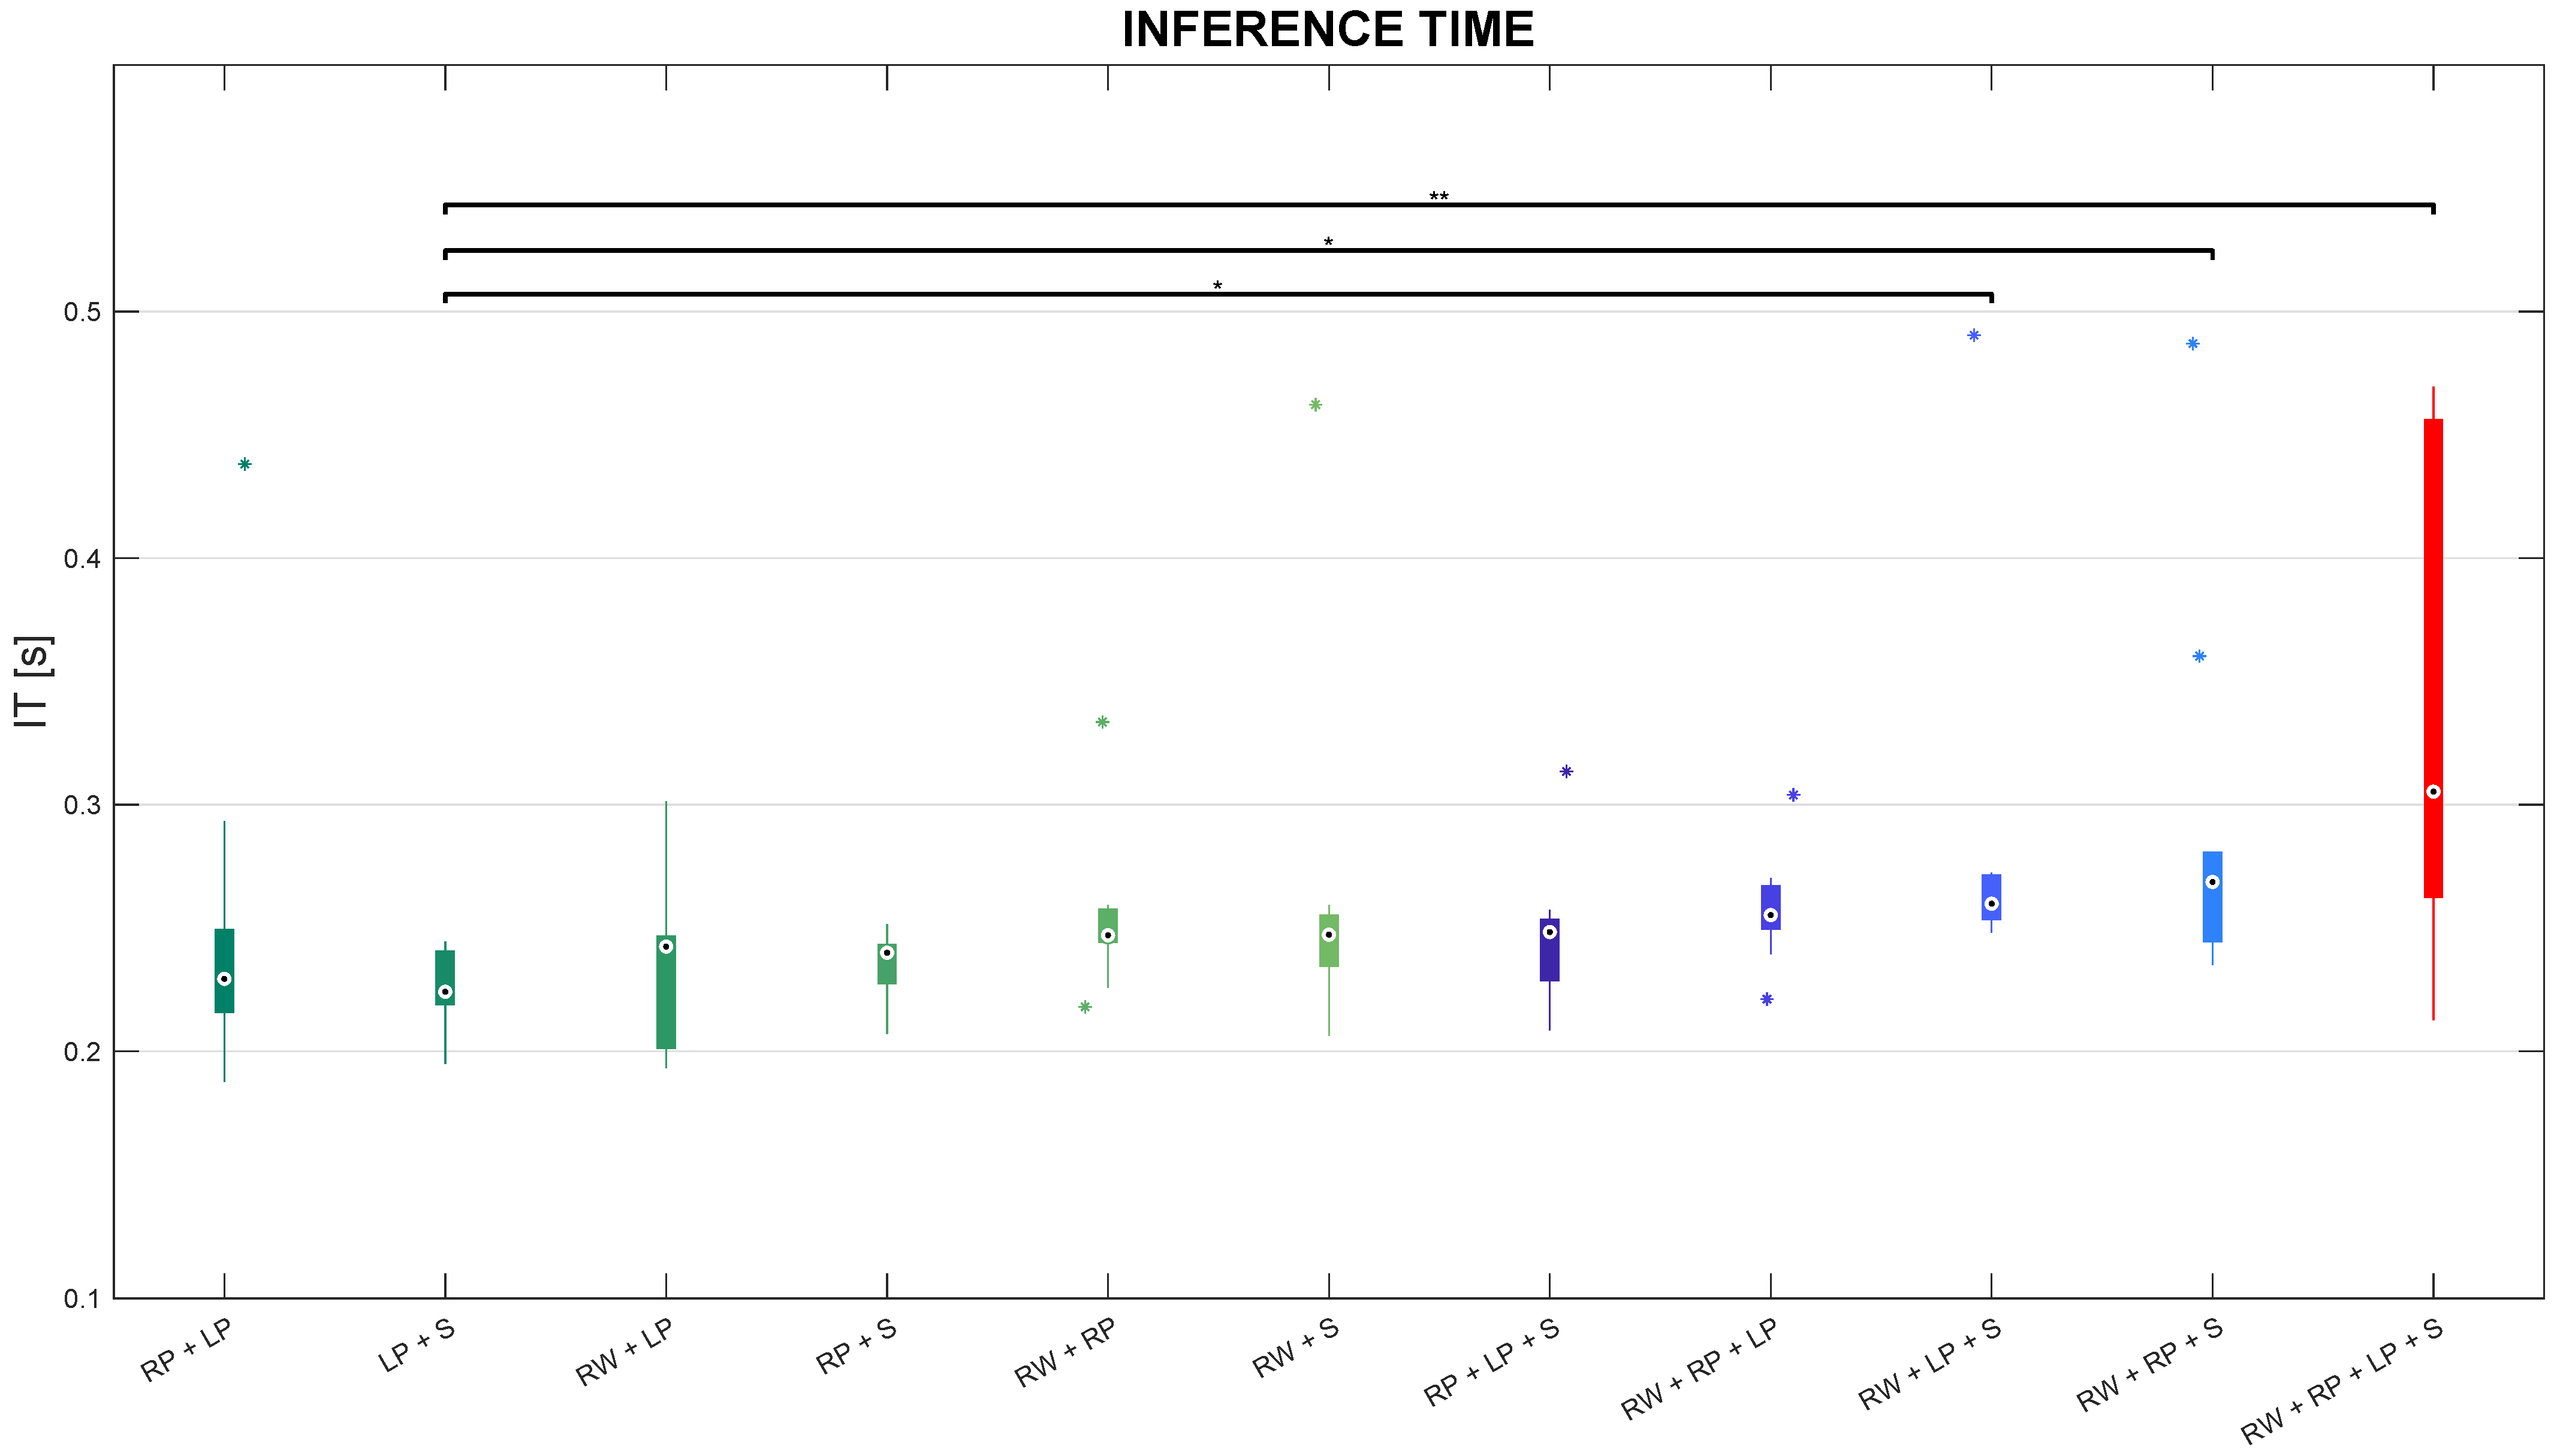Click the 0.5 y-axis tick label
Image resolution: width=2557 pixels, height=1456 pixels.
(x=82, y=312)
